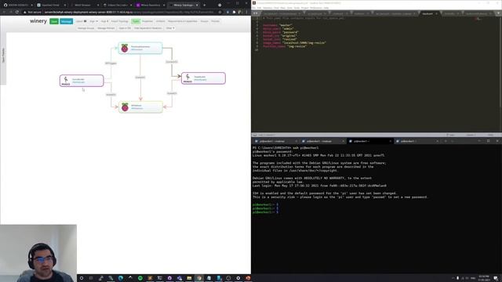The width and height of the screenshot is (502, 282).
Task: Open the Align dropdown in Winery toolbar
Action: coord(93,21)
